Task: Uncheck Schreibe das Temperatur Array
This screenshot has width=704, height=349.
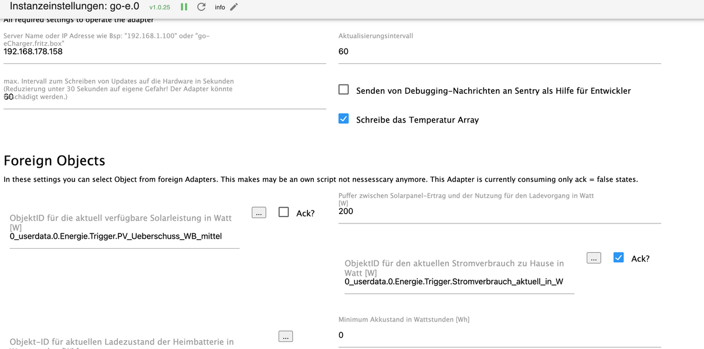Action: click(x=344, y=119)
